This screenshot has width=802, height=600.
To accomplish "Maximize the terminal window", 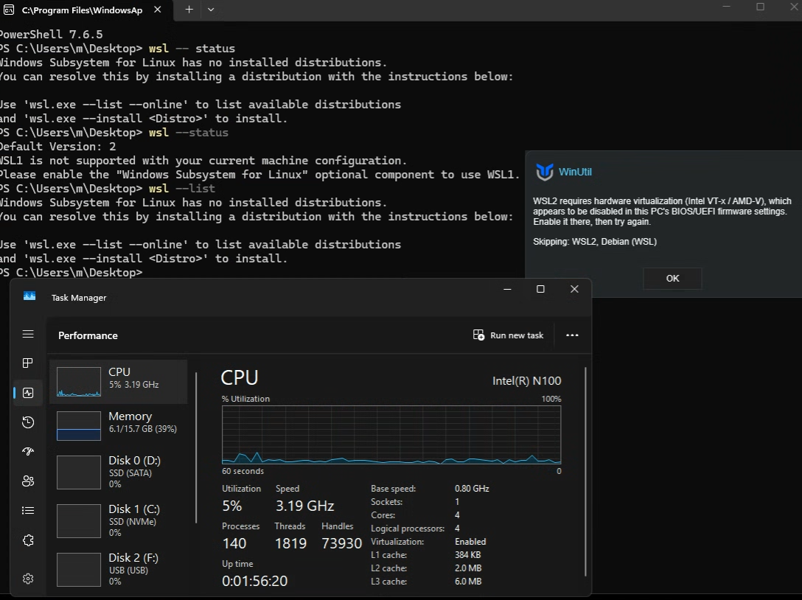I will (x=761, y=6).
